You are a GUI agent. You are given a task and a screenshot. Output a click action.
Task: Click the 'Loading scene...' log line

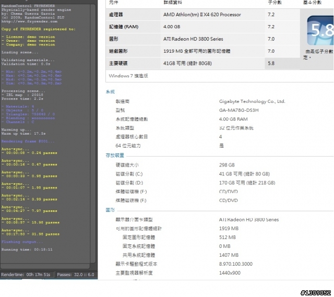[20, 52]
